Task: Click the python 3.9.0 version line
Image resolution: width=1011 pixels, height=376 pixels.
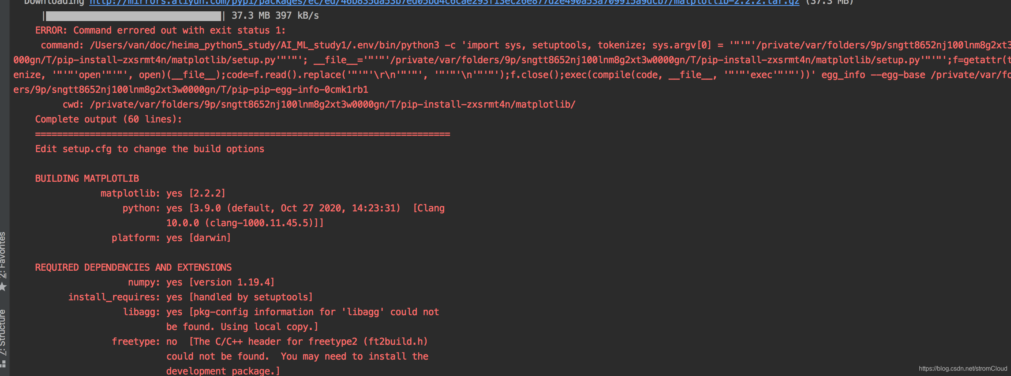Action: click(x=282, y=208)
